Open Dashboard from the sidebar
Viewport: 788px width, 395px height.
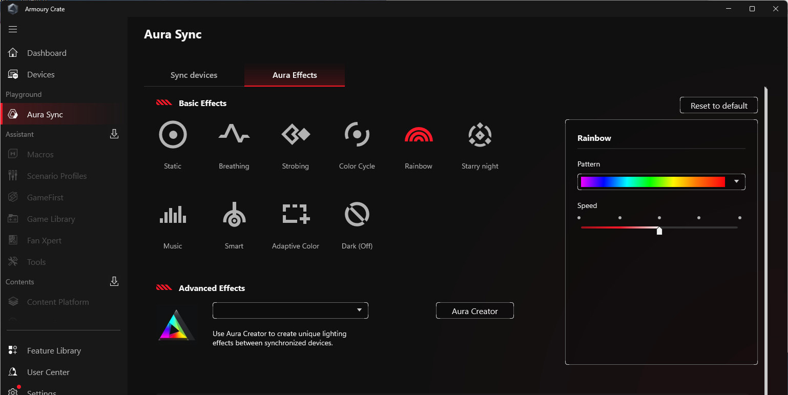[x=47, y=53]
